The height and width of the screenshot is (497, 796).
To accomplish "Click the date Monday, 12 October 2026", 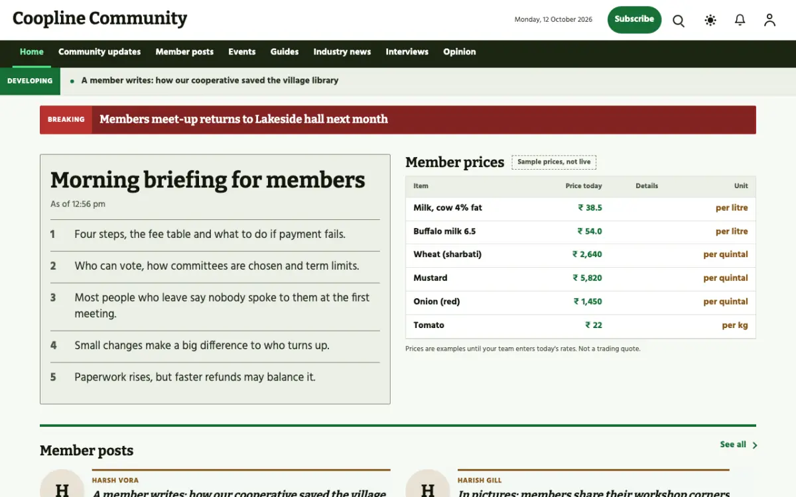I will click(x=553, y=20).
